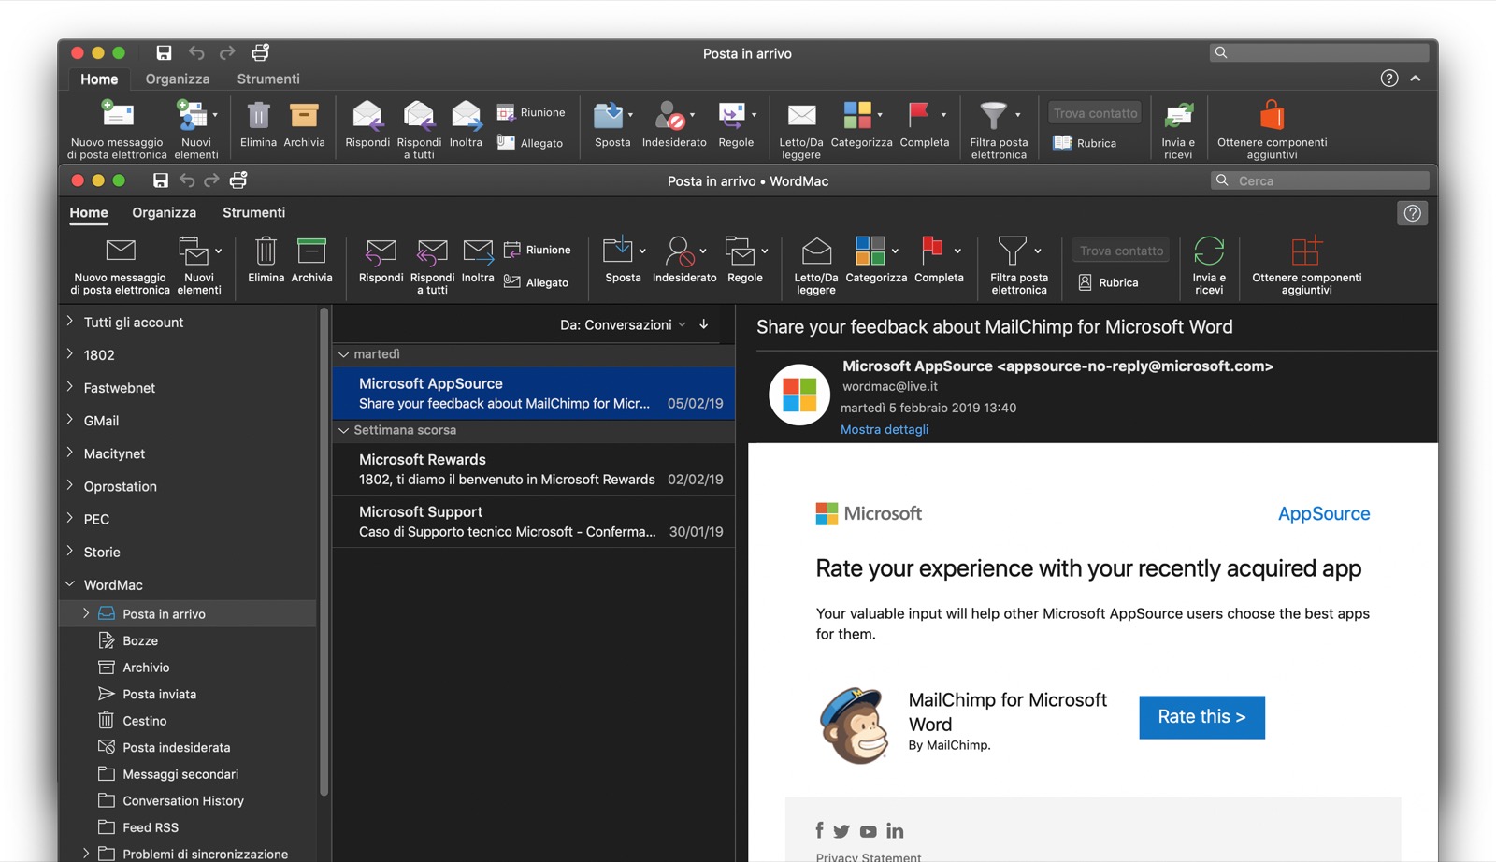Click the Twitter icon in the email footer
This screenshot has width=1496, height=862.
point(841,831)
